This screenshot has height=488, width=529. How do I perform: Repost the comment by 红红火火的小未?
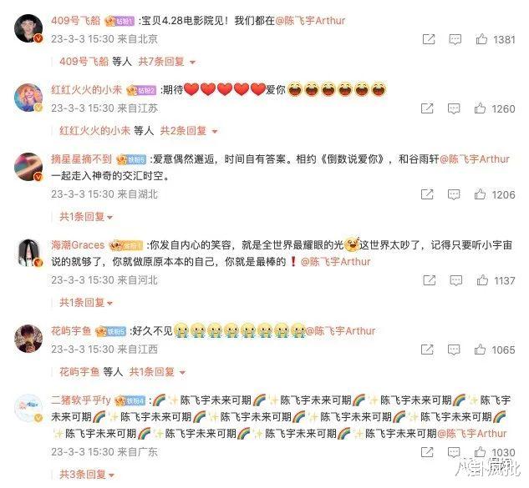click(427, 108)
